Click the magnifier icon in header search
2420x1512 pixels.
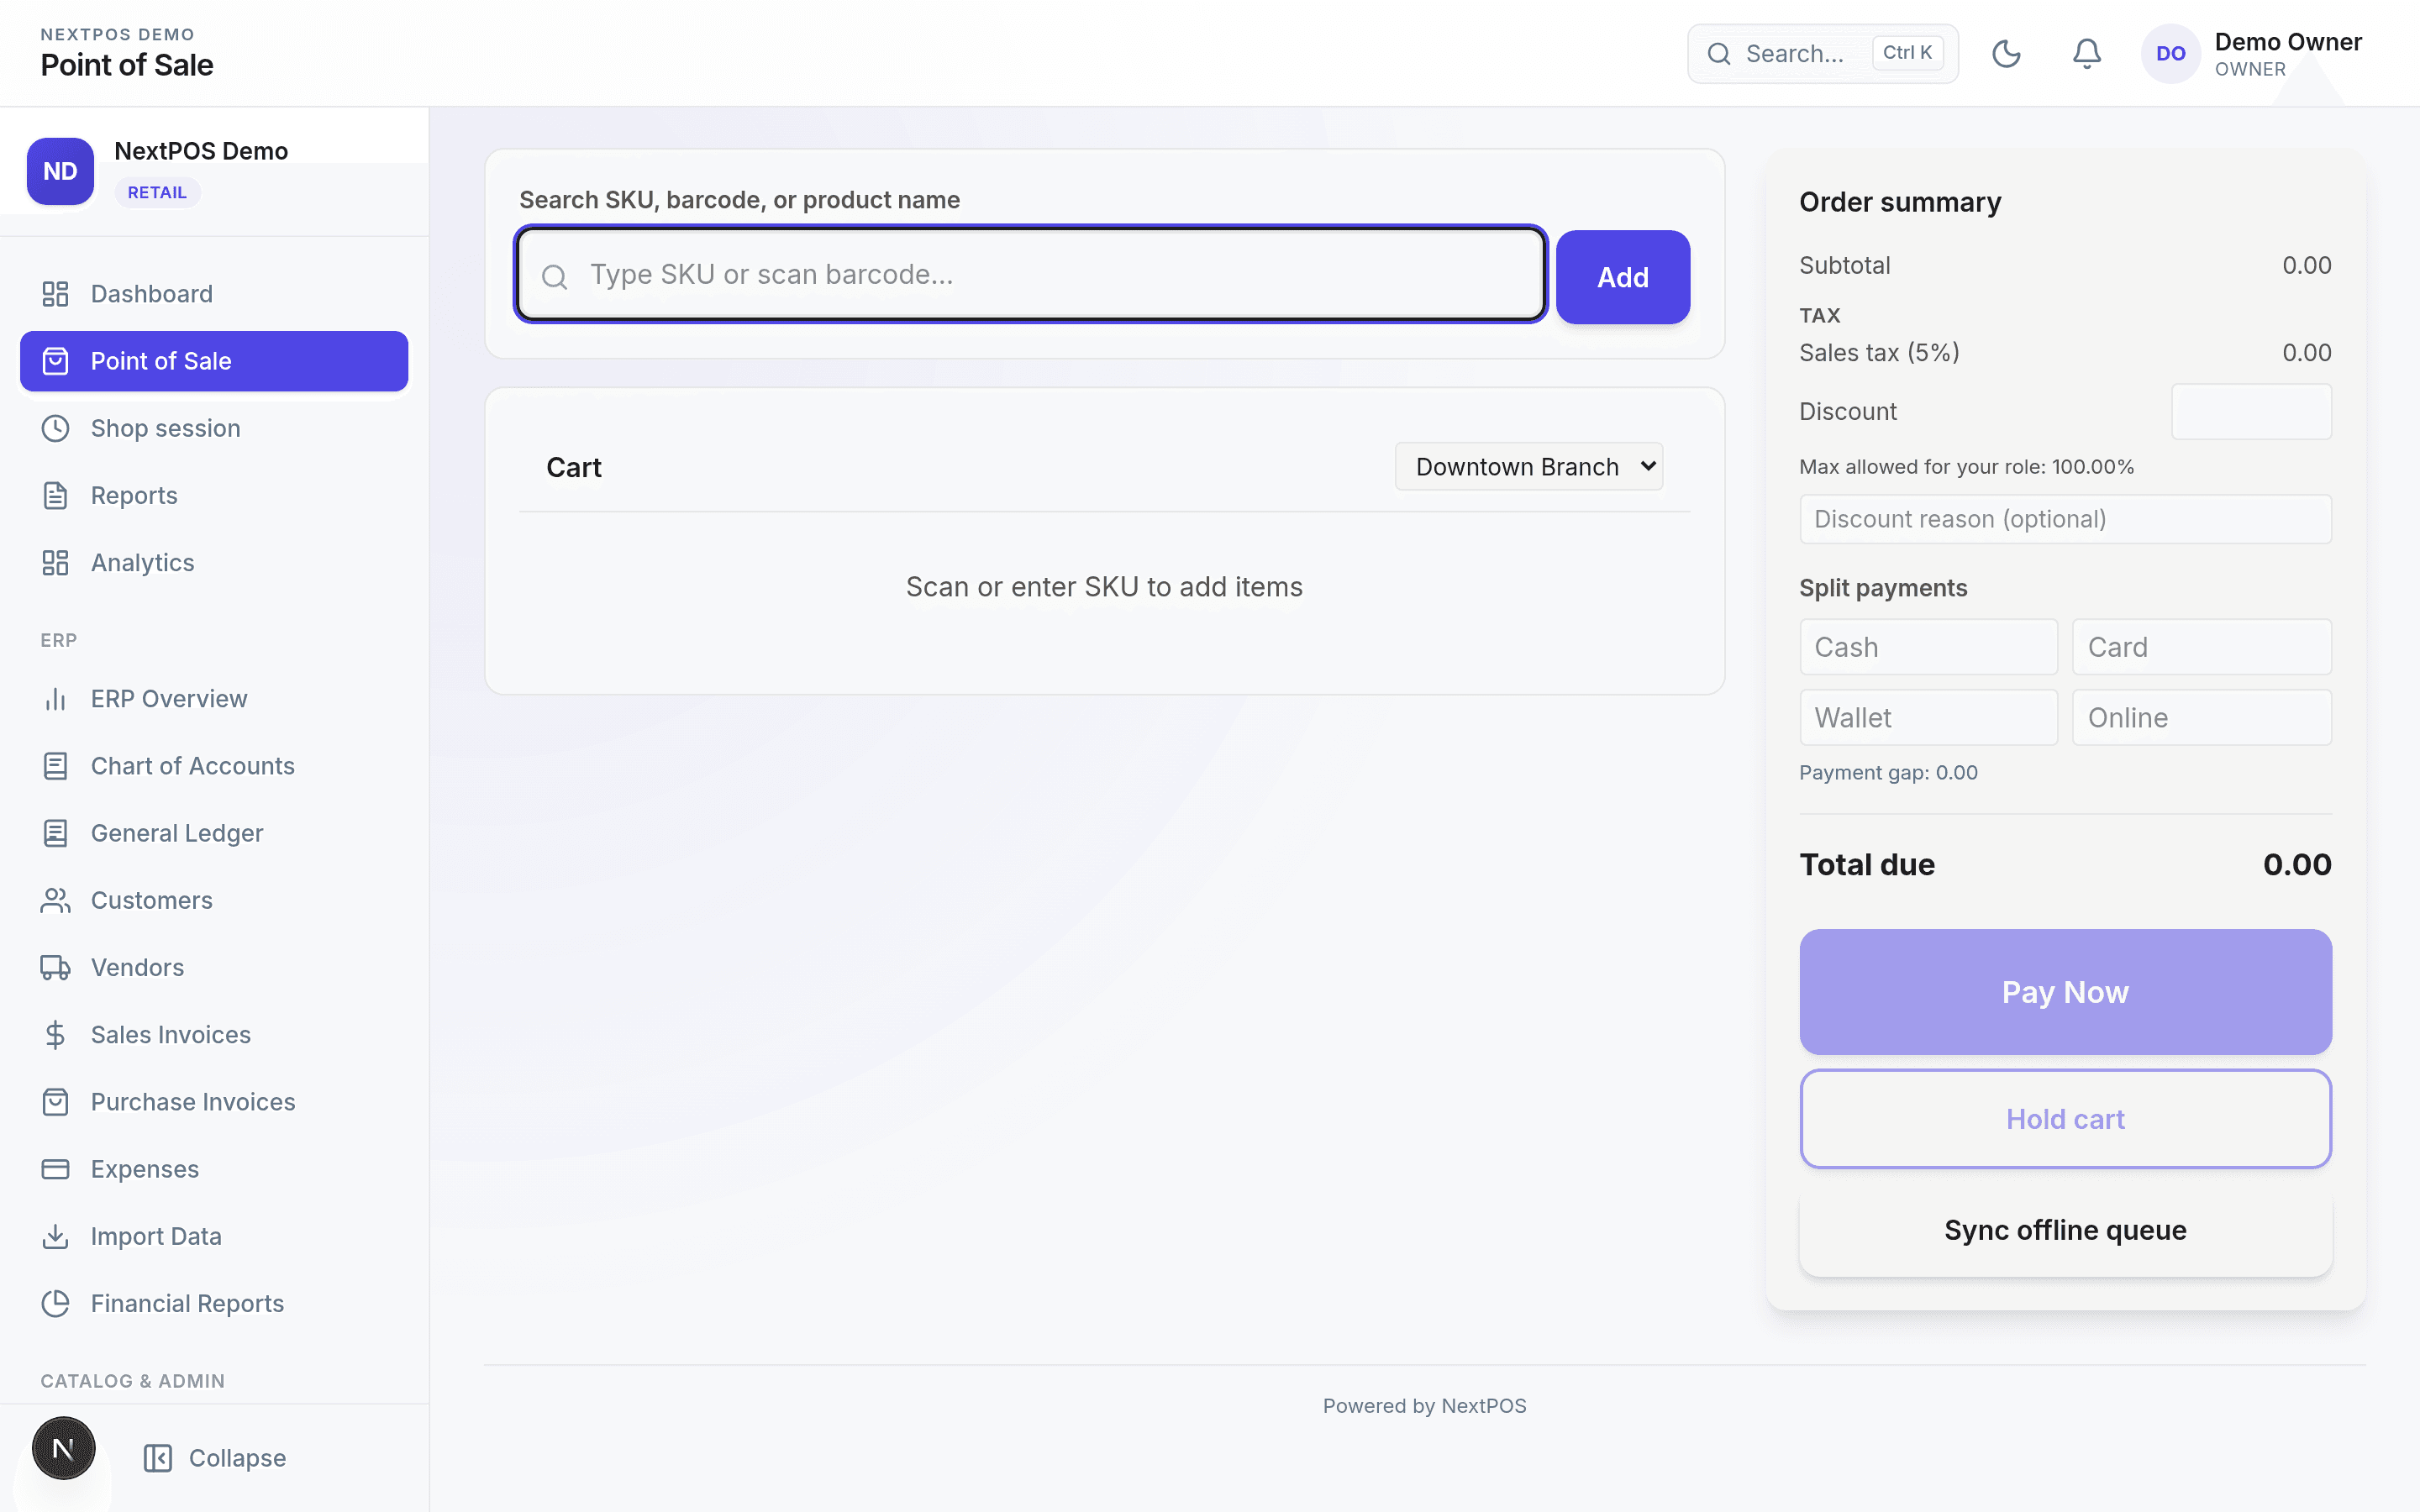1719,54
